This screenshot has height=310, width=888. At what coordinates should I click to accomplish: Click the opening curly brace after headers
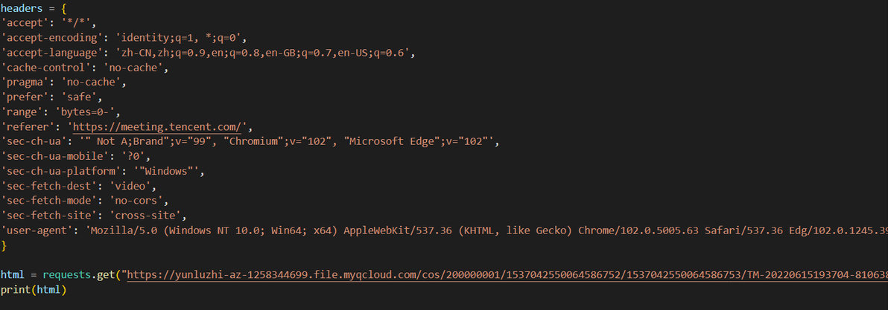tap(64, 9)
